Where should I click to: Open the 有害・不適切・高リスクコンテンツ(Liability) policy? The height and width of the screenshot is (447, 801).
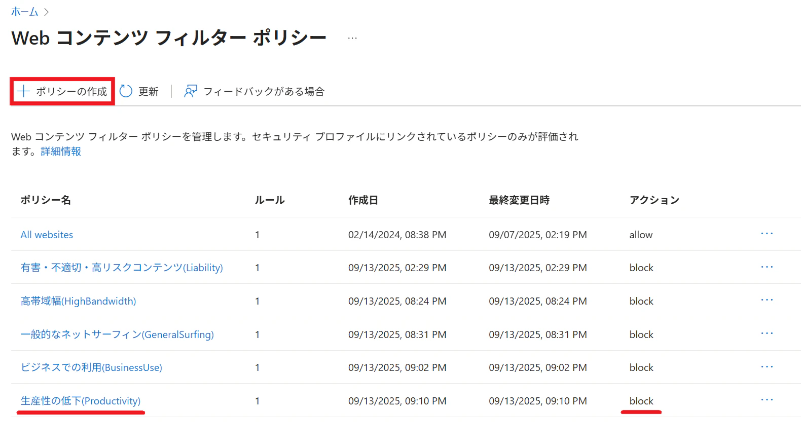pyautogui.click(x=122, y=268)
